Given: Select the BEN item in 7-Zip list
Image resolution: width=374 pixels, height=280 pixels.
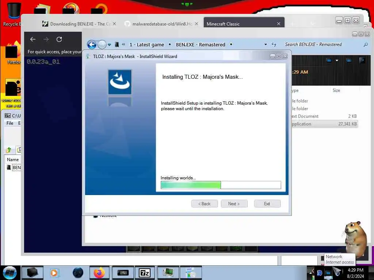Looking at the screenshot, I should (14, 167).
